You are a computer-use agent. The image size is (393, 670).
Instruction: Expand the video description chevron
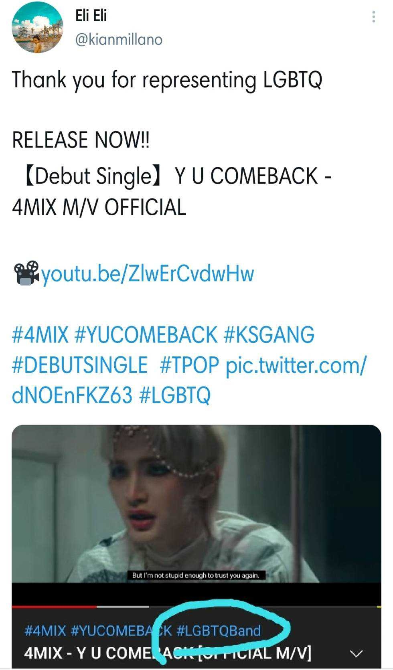pyautogui.click(x=356, y=654)
